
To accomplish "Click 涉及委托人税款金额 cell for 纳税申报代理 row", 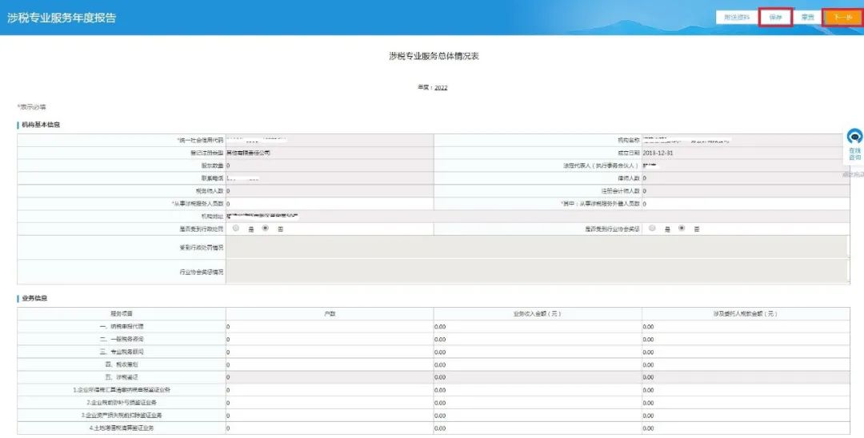I will tap(746, 326).
